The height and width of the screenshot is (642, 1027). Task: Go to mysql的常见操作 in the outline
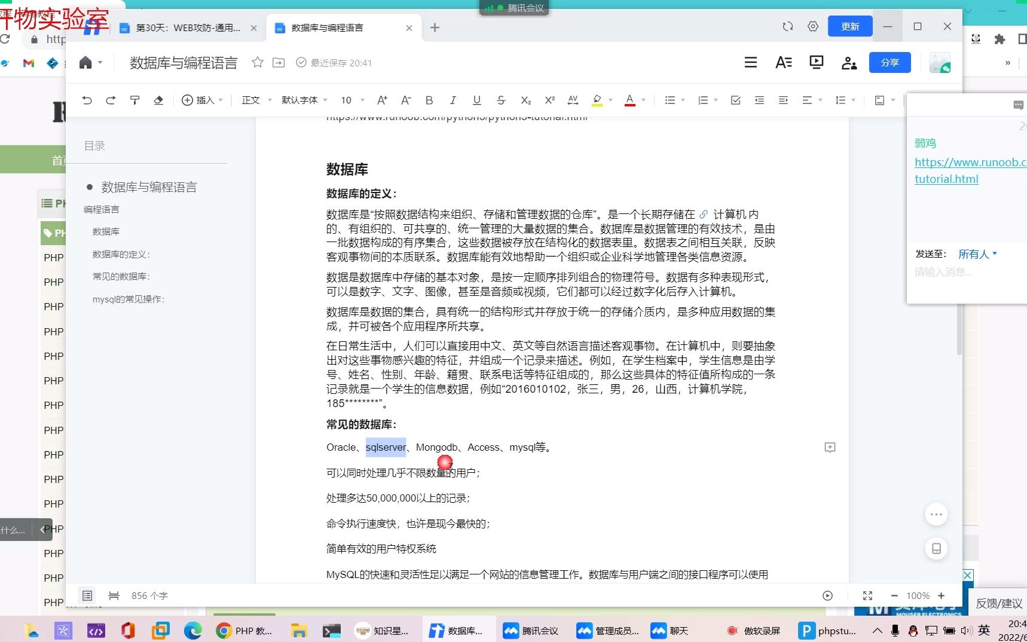coord(129,299)
